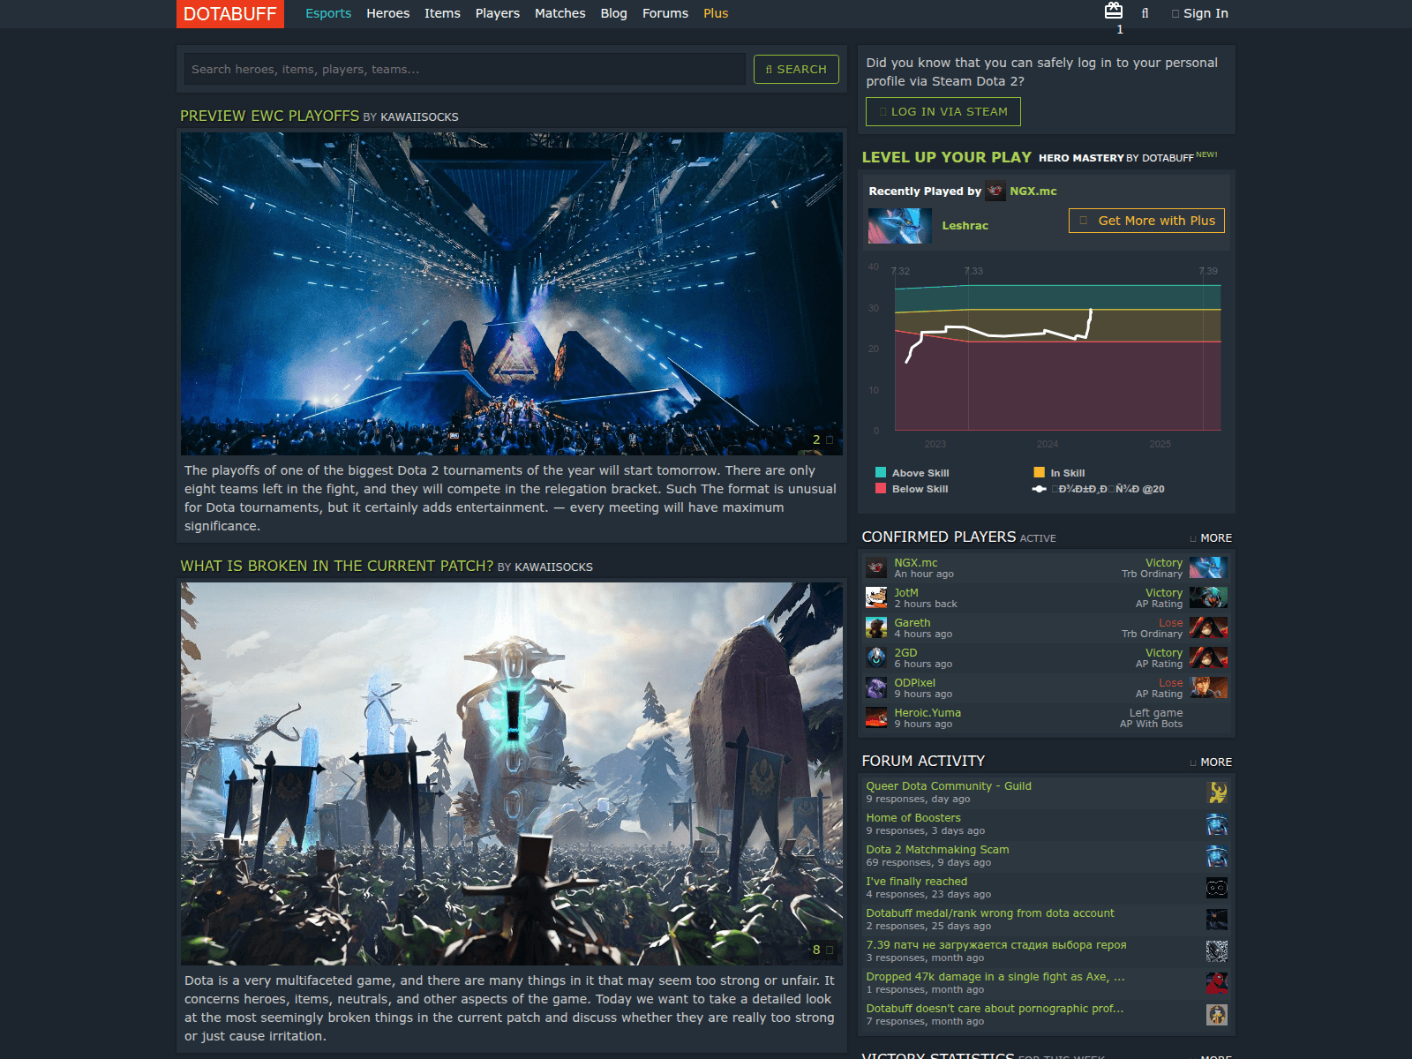Open Queer Dota Community - Guild thread
Screen dimensions: 1412x1059
[x=949, y=785]
